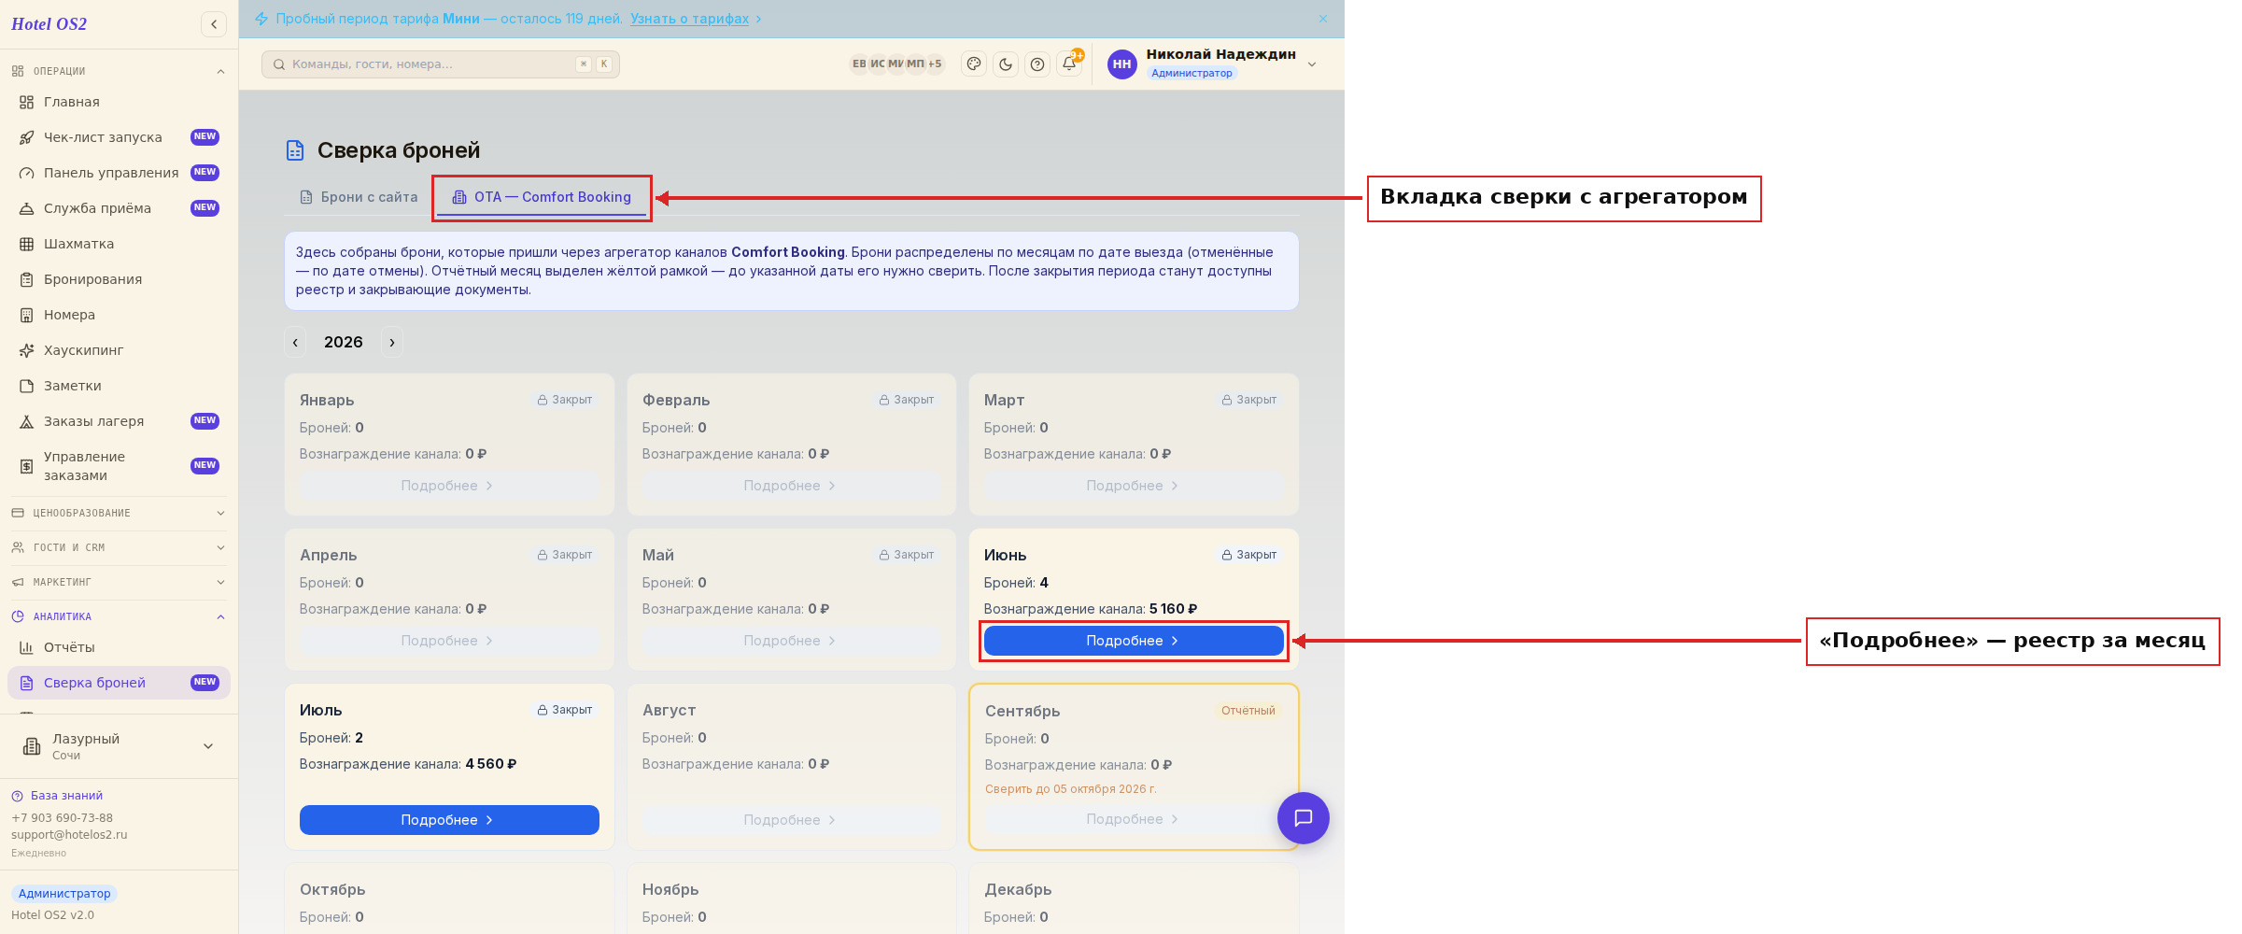Click the 5 160 ₽ commission value for Июнь
Viewport: 2242px width, 934px height.
1174,609
